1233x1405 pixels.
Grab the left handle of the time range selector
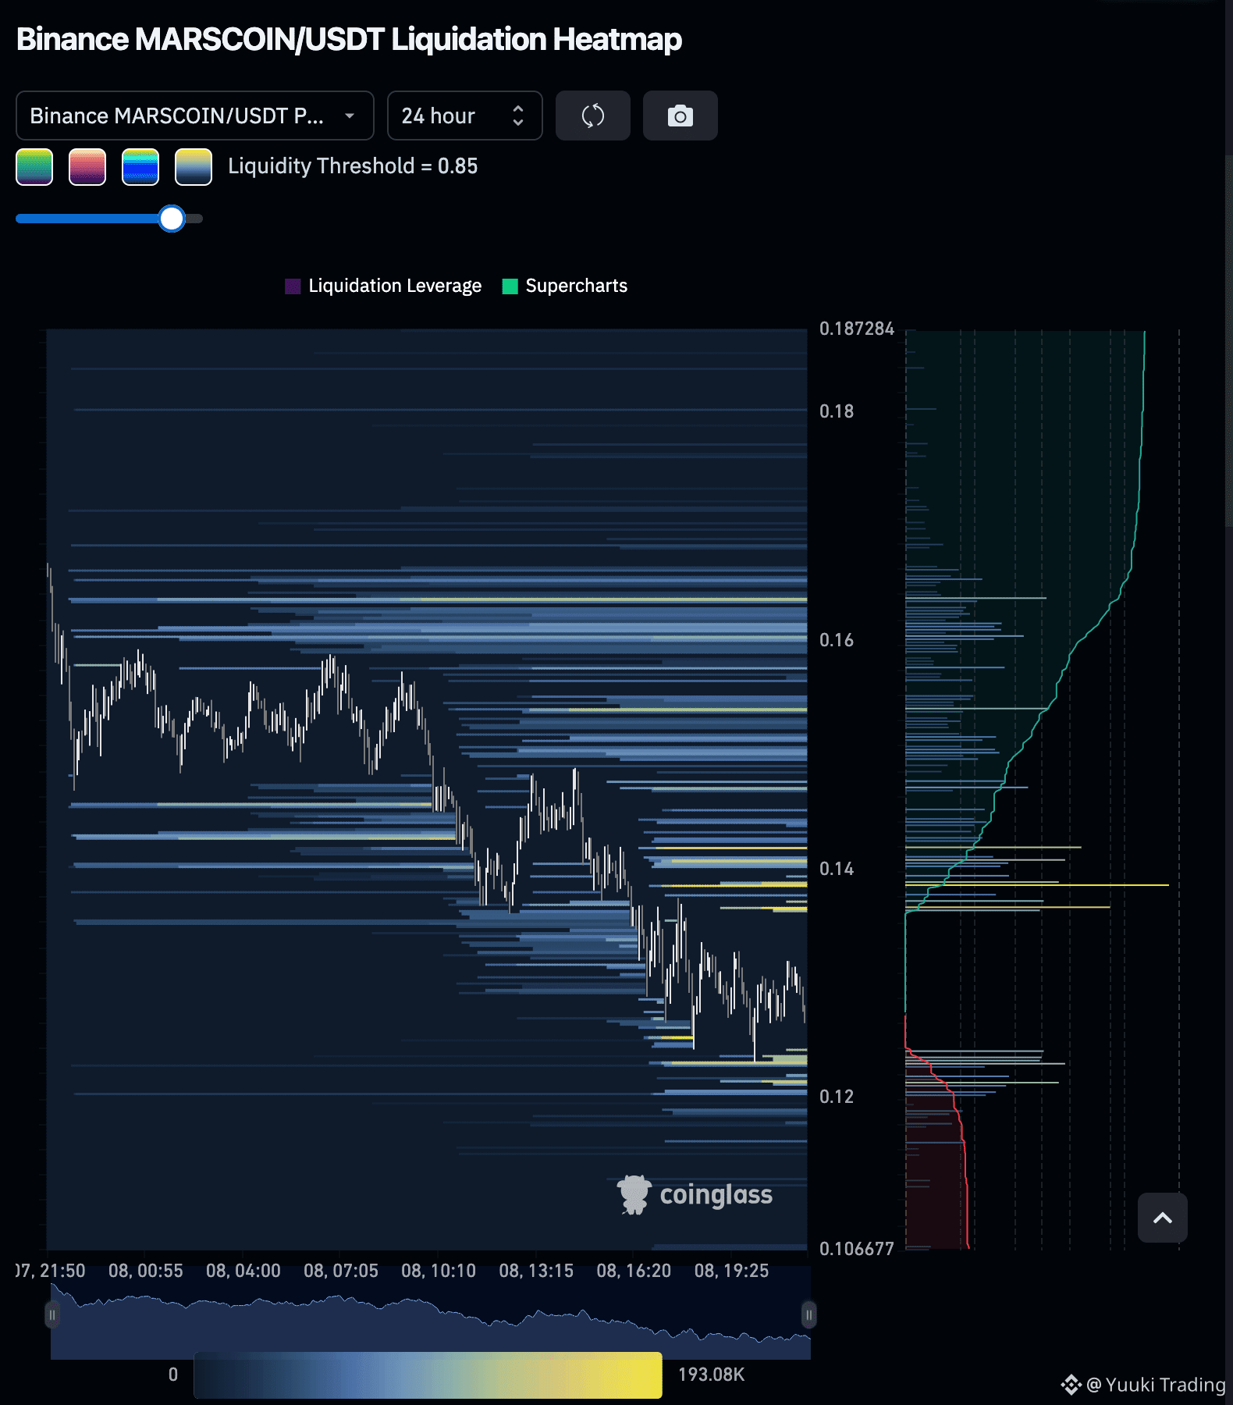coord(52,1315)
